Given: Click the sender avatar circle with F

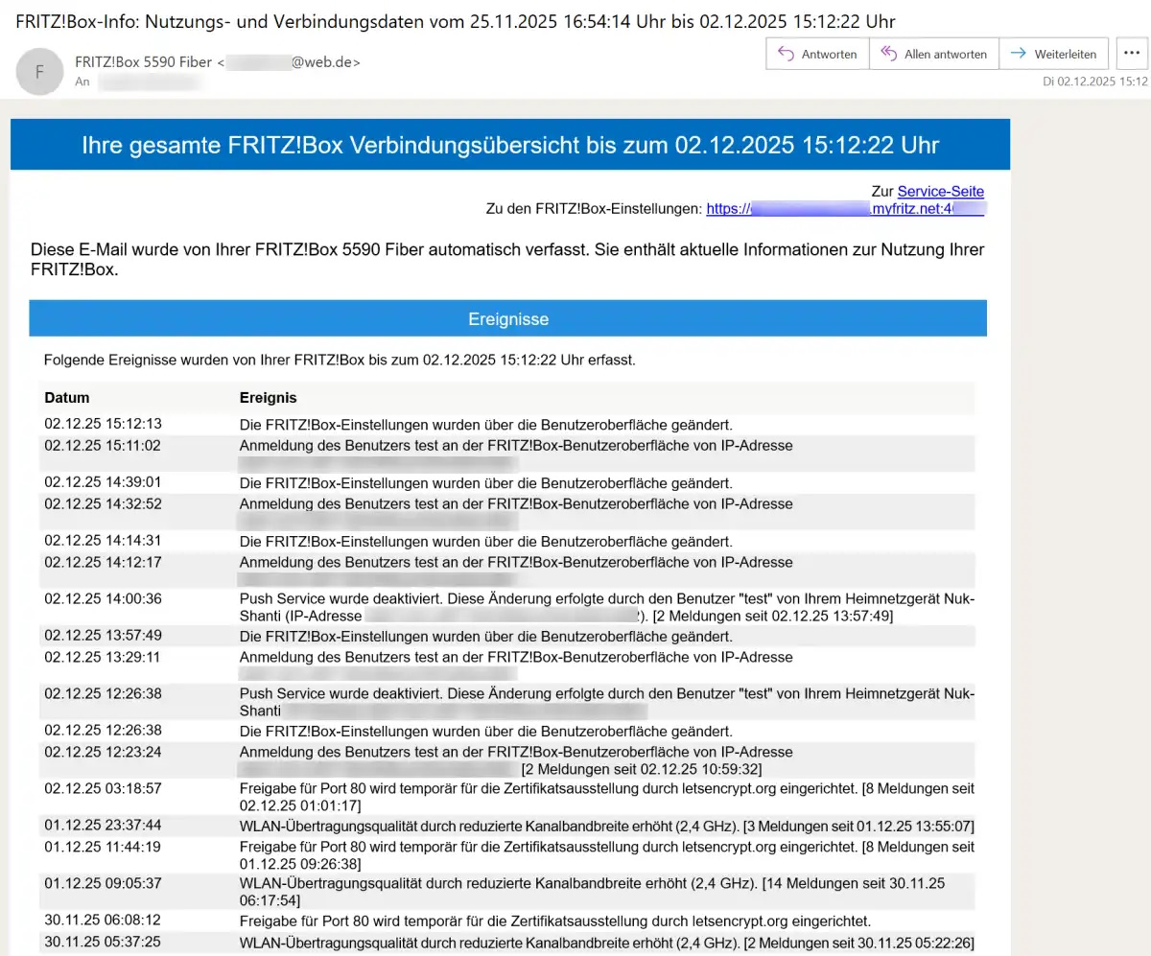Looking at the screenshot, I should [x=39, y=72].
